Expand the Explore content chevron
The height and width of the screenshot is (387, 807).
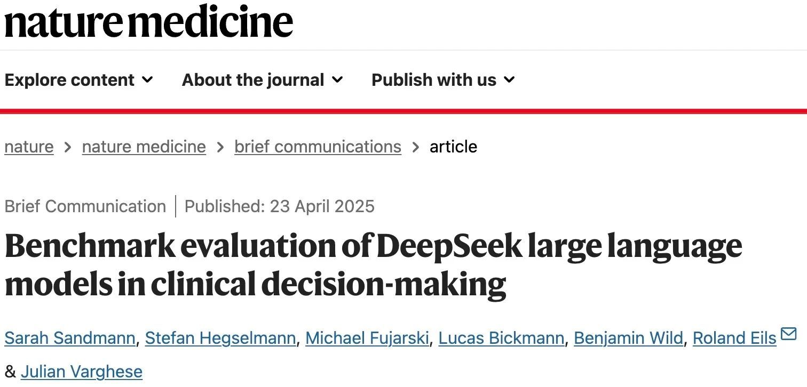[x=148, y=80]
